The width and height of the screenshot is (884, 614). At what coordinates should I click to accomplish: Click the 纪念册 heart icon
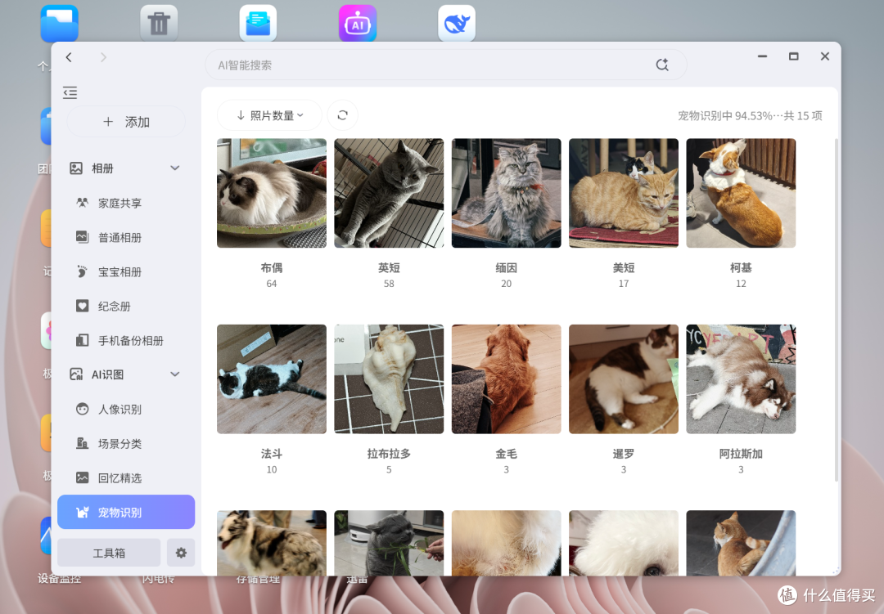[83, 306]
